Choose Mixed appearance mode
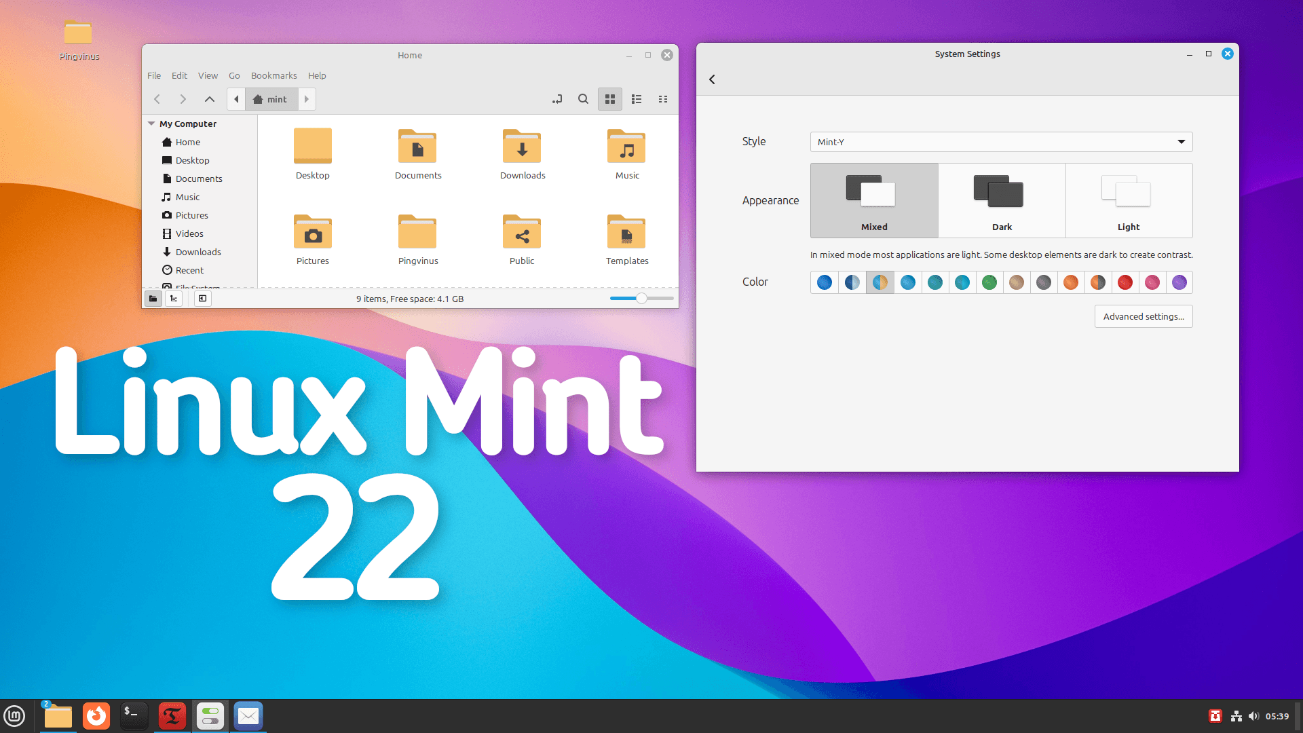Image resolution: width=1303 pixels, height=733 pixels. [874, 200]
